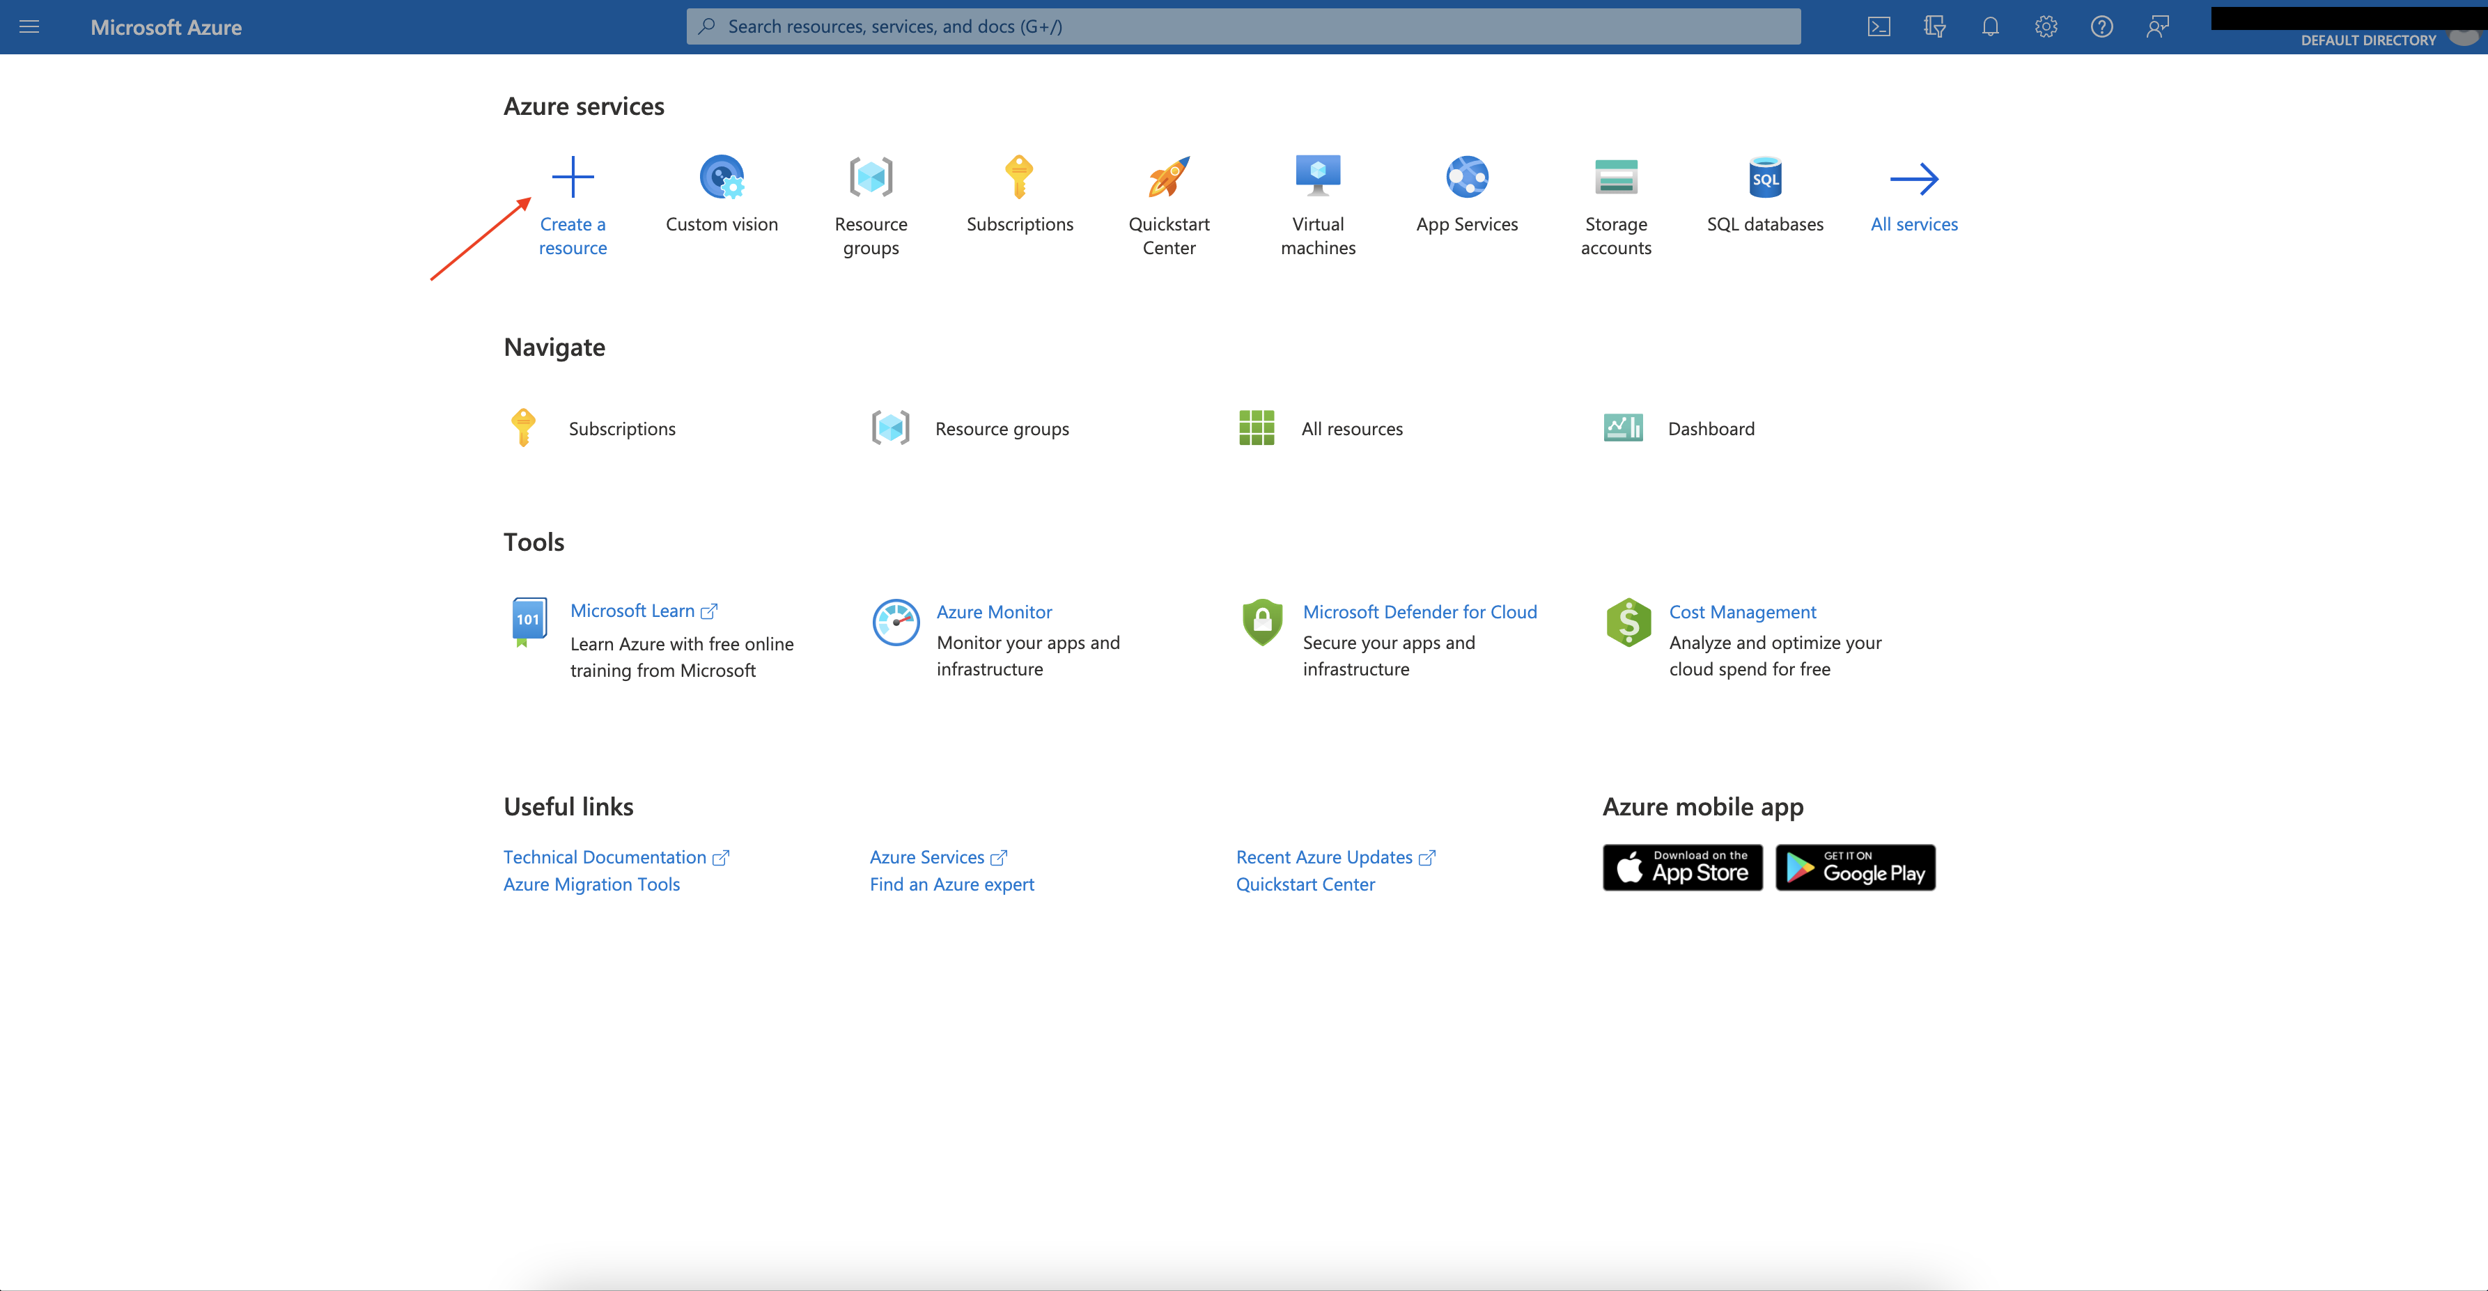Open the Cost Management link
Image resolution: width=2488 pixels, height=1291 pixels.
(1743, 612)
